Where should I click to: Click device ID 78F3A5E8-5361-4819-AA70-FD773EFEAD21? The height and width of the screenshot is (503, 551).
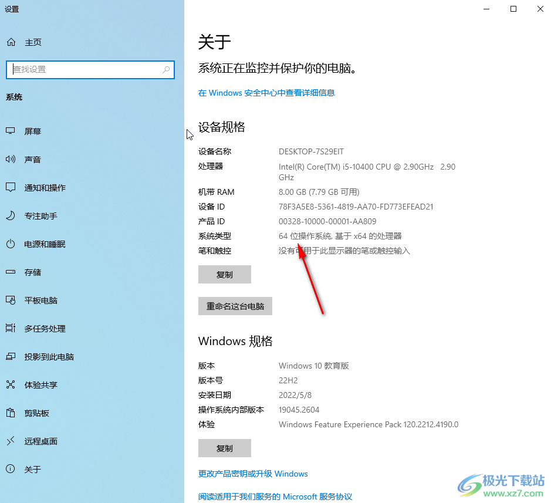(x=356, y=207)
